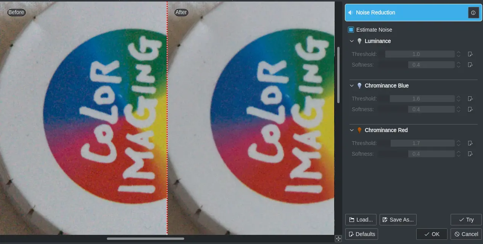Click the lamp icon next to Chrominance Blue
This screenshot has width=483, height=244.
(x=359, y=86)
